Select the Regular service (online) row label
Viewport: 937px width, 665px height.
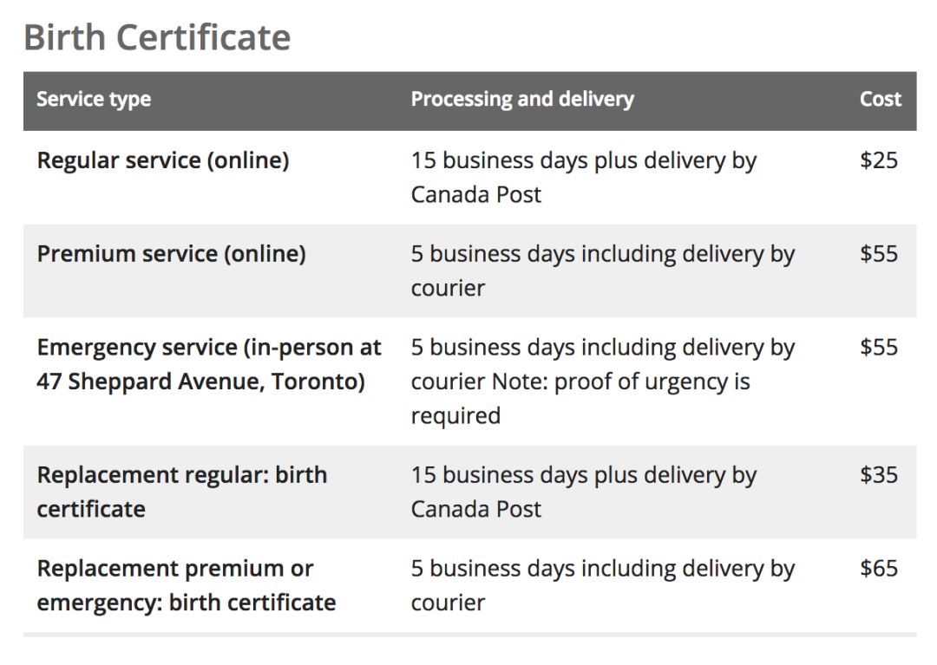163,160
